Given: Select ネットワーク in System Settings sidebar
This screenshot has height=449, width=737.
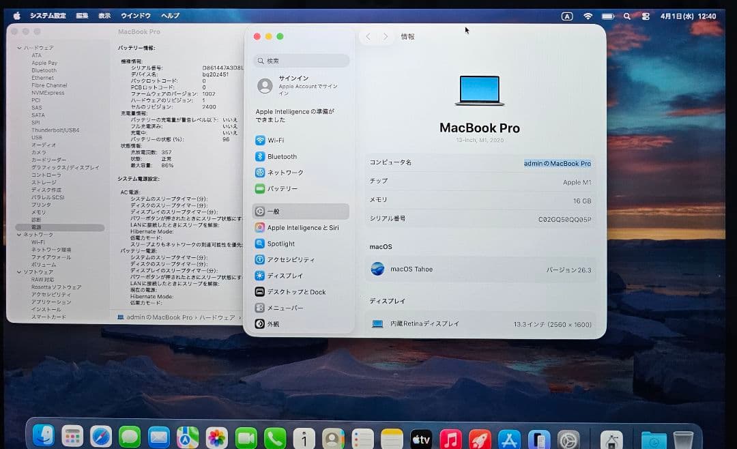Looking at the screenshot, I should pos(301,173).
